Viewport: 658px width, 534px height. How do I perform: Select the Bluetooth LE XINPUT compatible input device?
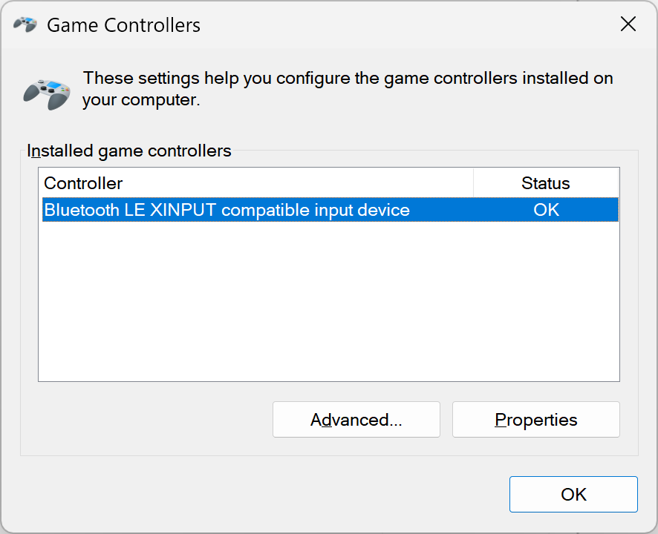(330, 210)
